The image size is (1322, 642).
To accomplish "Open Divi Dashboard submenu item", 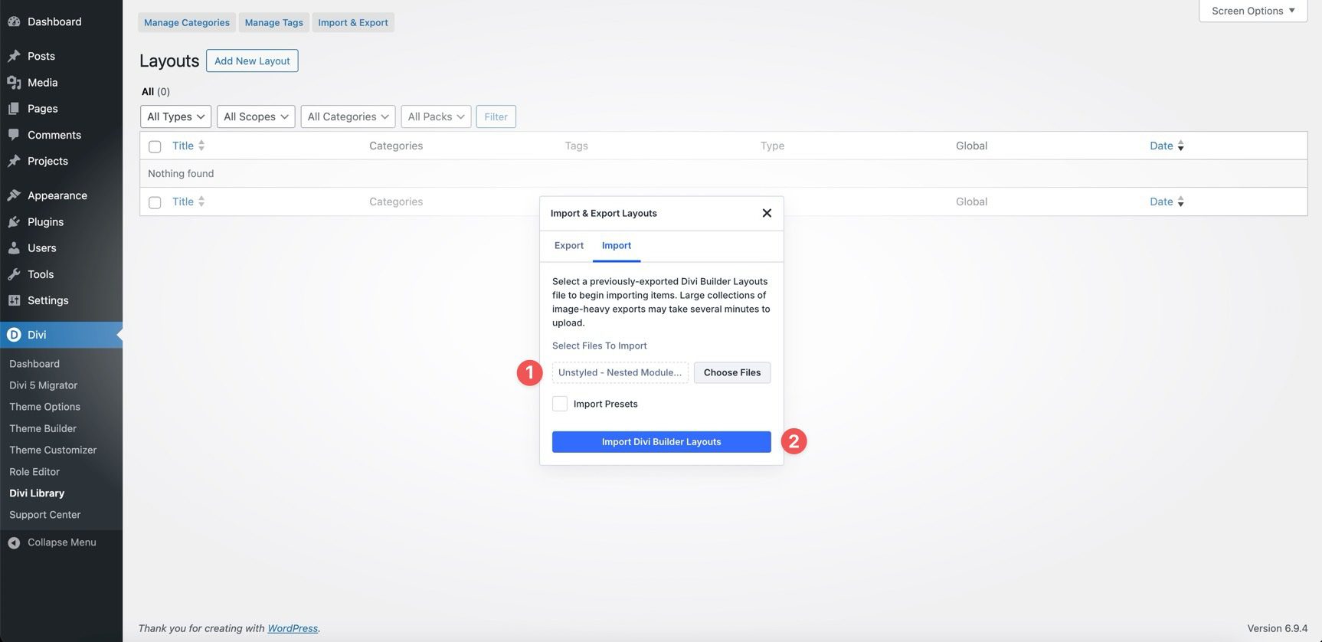I will click(34, 364).
